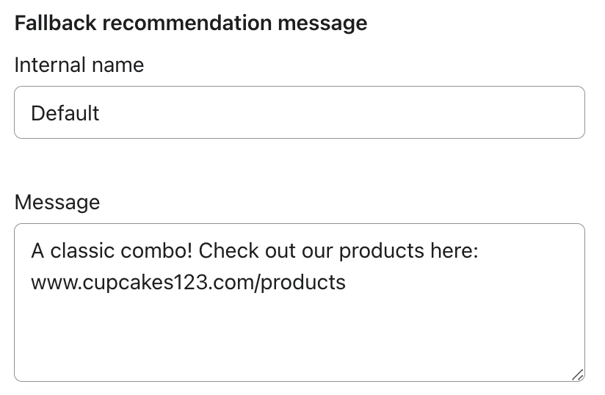The image size is (605, 395).
Task: Click the Internal name input field
Action: pos(300,113)
